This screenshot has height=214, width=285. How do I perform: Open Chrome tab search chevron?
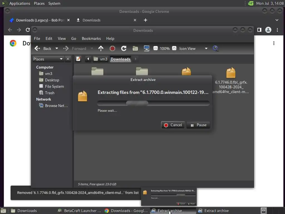[x=277, y=20]
